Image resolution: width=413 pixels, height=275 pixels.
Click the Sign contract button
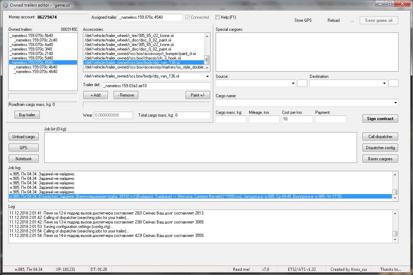click(380, 119)
